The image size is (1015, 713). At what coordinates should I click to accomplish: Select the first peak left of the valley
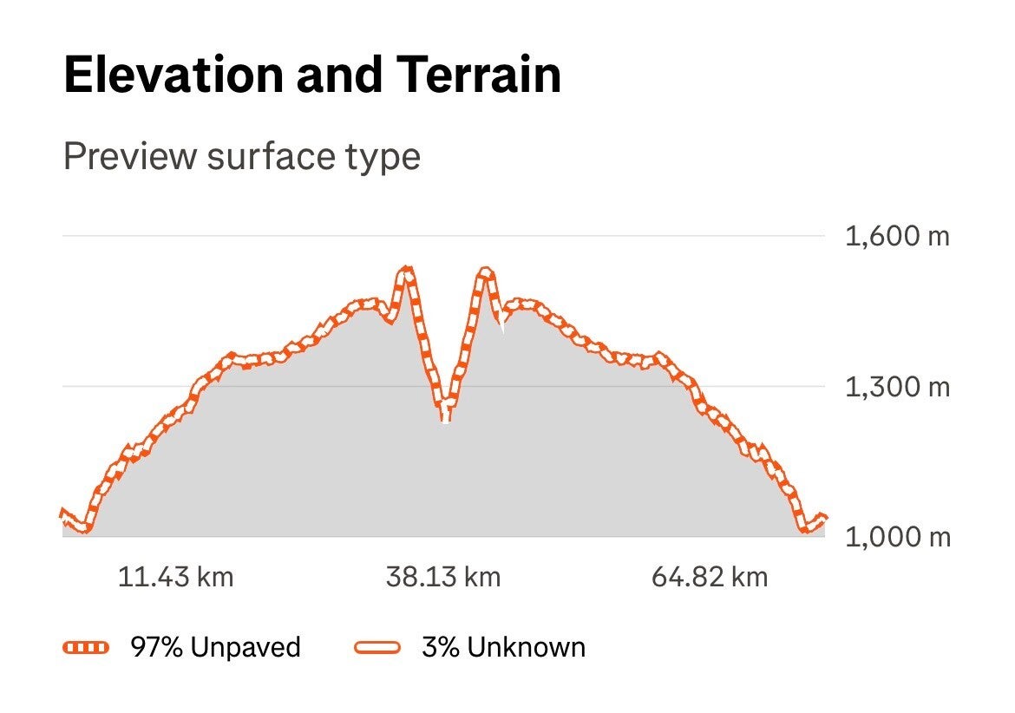(x=406, y=271)
